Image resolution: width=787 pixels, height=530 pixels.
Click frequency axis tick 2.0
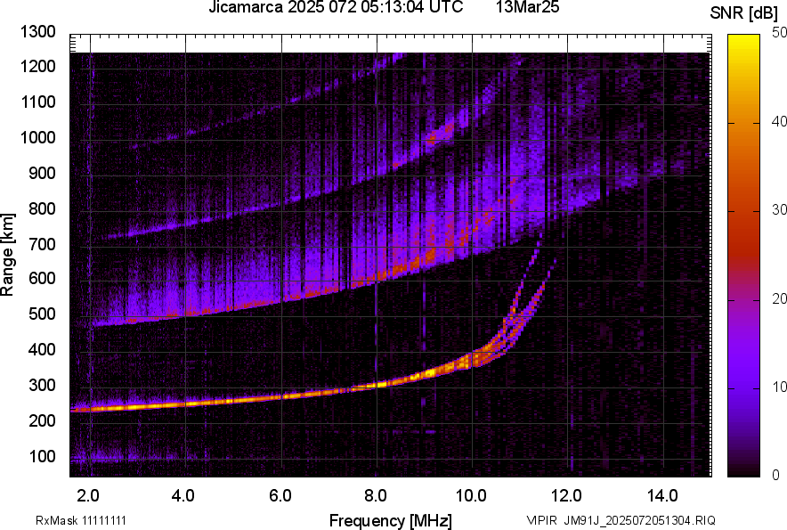click(88, 496)
